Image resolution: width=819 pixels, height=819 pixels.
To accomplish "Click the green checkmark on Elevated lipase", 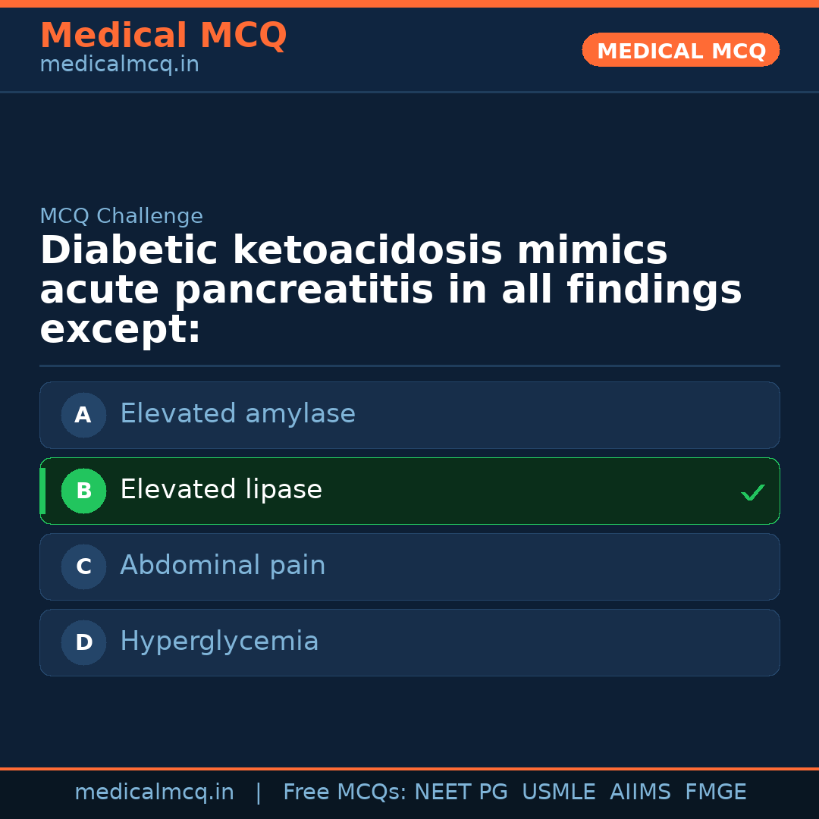I will (x=752, y=492).
